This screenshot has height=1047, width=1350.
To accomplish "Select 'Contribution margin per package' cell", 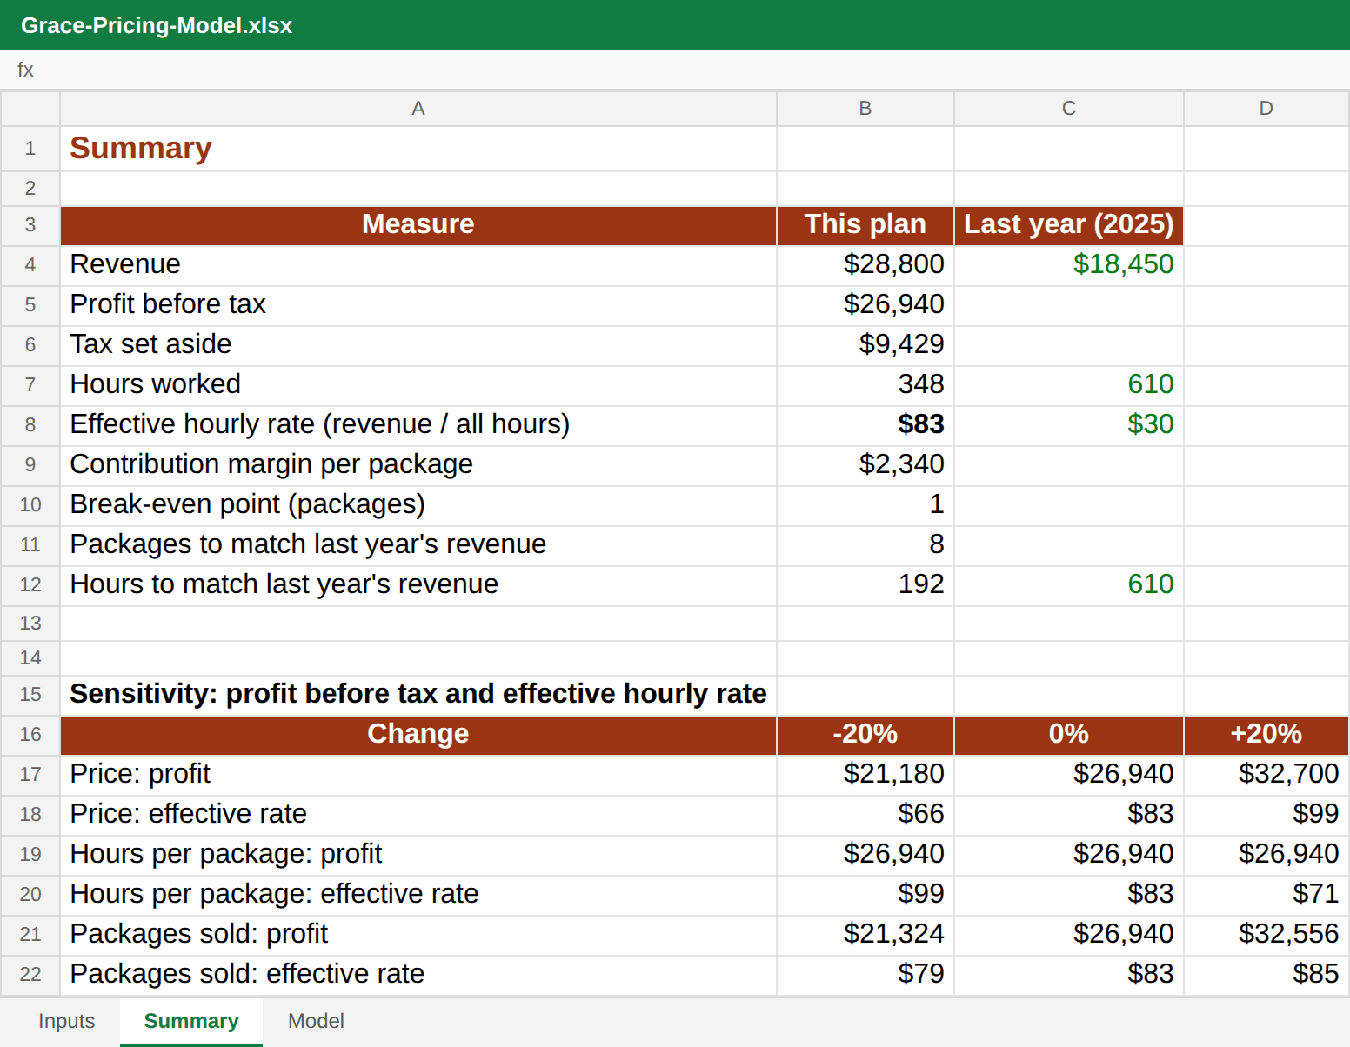I will [418, 465].
